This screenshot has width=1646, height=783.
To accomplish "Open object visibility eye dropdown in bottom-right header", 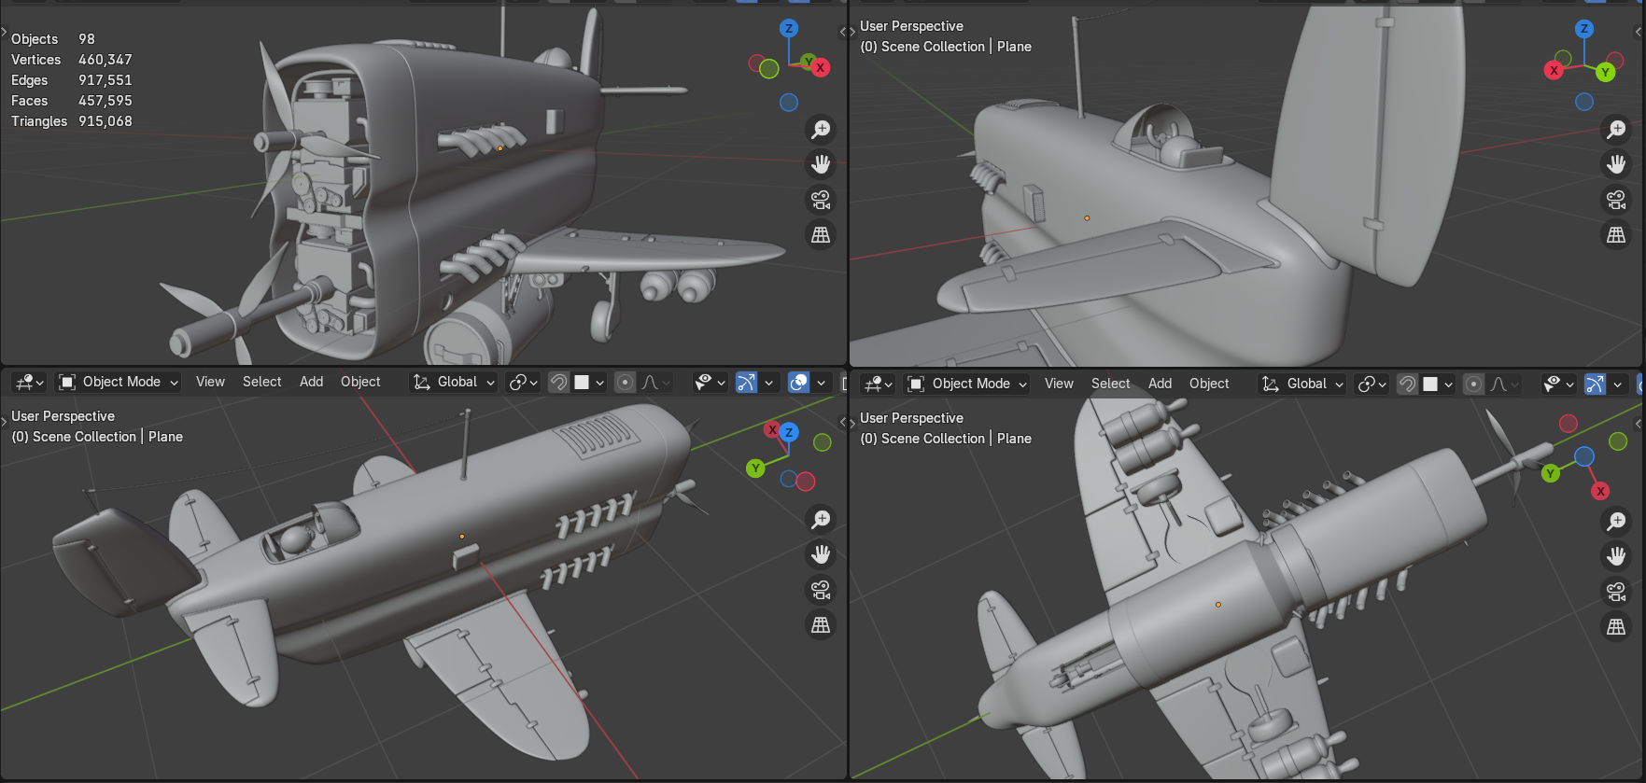I will coord(1559,384).
